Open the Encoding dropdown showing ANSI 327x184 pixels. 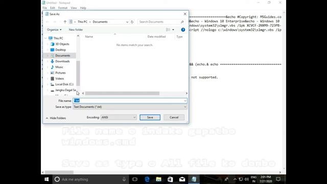coord(119,118)
